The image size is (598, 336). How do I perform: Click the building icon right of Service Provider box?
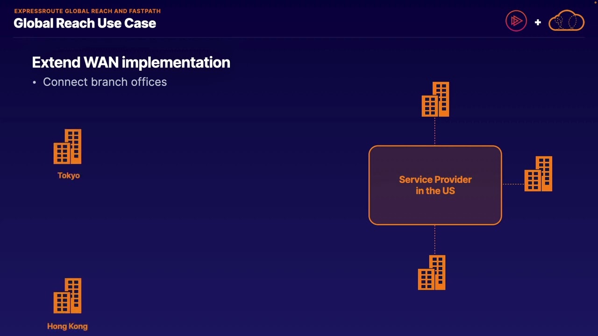click(x=538, y=174)
